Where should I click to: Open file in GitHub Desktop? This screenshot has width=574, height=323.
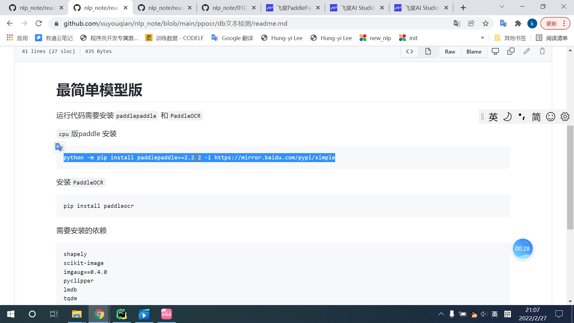[x=495, y=51]
